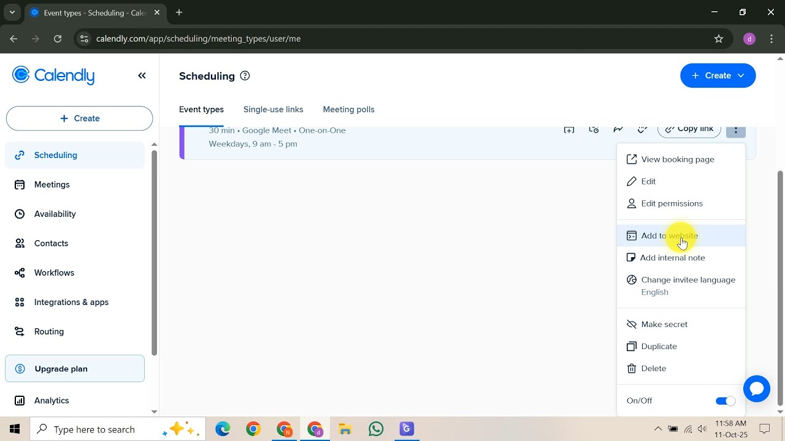Open WhatsApp from the taskbar
785x441 pixels.
point(376,429)
